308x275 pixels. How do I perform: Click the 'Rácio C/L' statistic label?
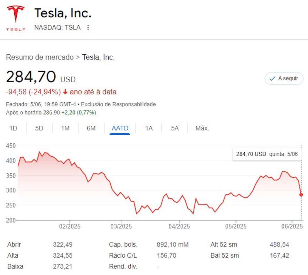click(x=123, y=256)
